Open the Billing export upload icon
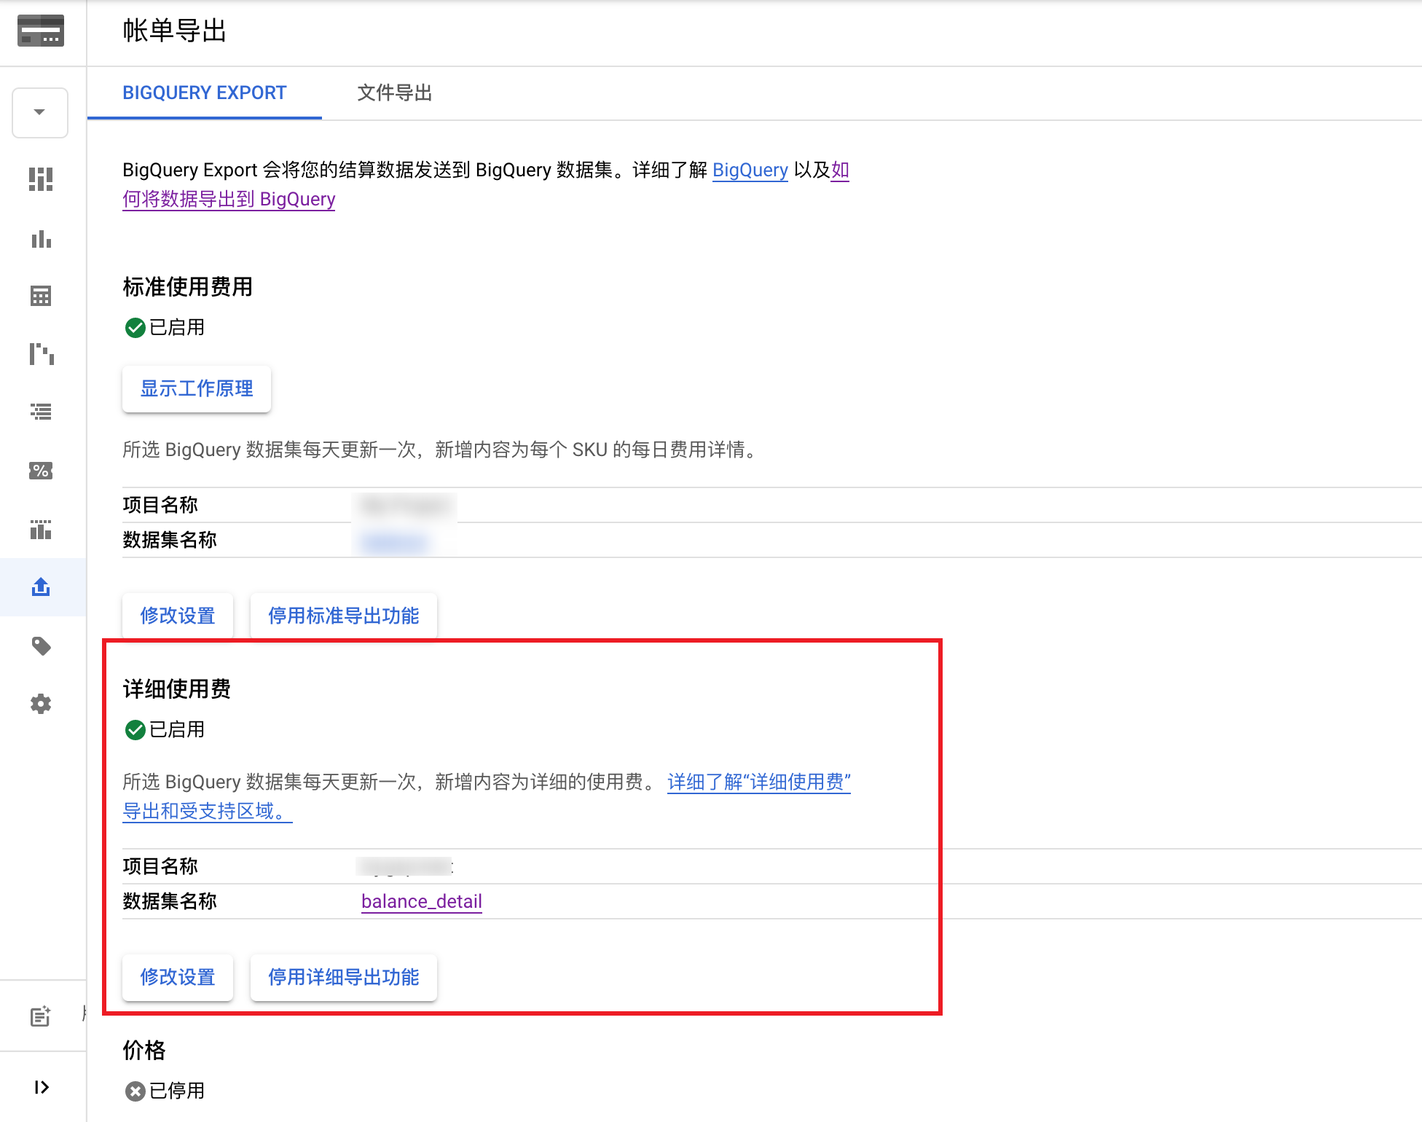Image resolution: width=1422 pixels, height=1122 pixels. (41, 587)
